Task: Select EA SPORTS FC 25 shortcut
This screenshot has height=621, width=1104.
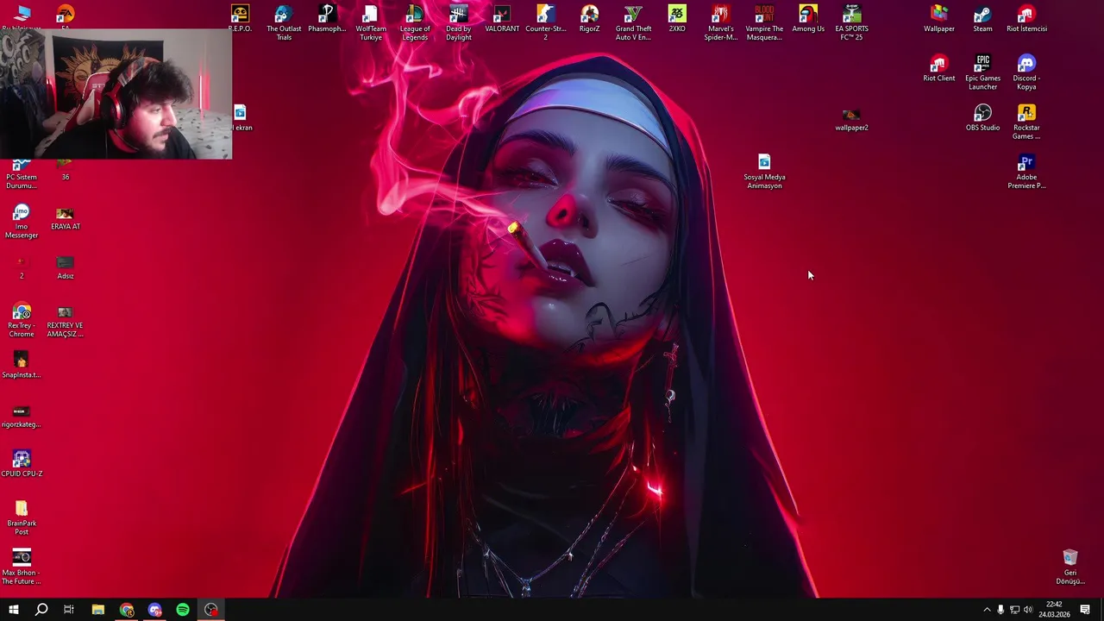Action: tap(851, 22)
